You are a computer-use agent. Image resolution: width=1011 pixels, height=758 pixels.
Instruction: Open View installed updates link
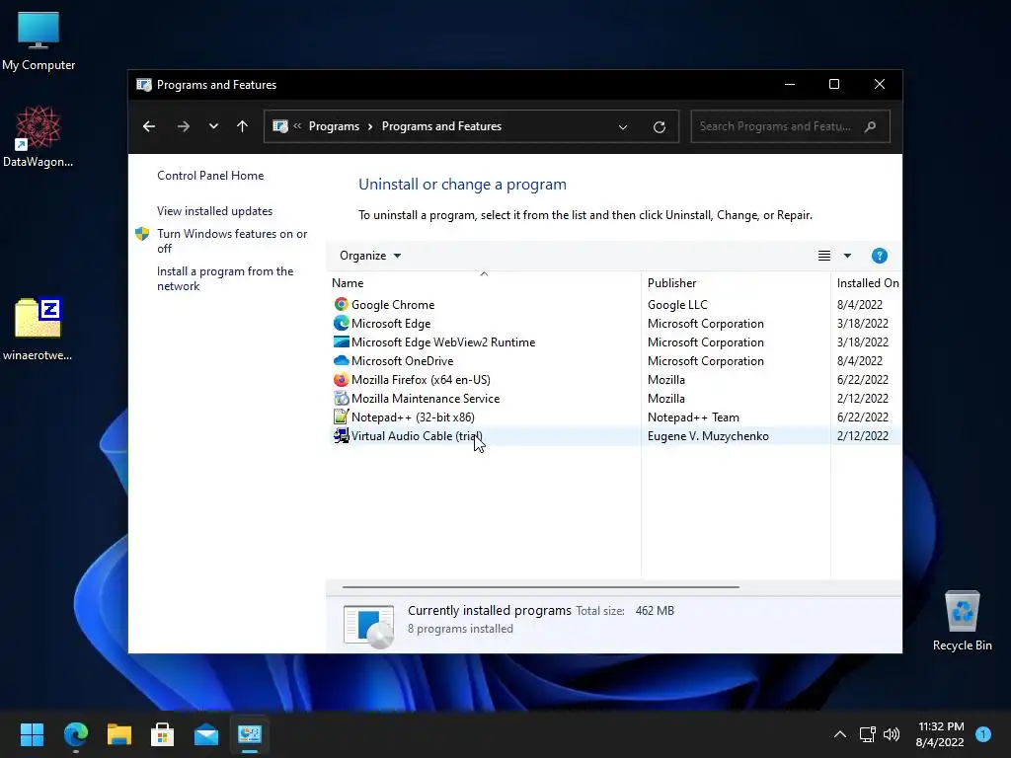(214, 211)
